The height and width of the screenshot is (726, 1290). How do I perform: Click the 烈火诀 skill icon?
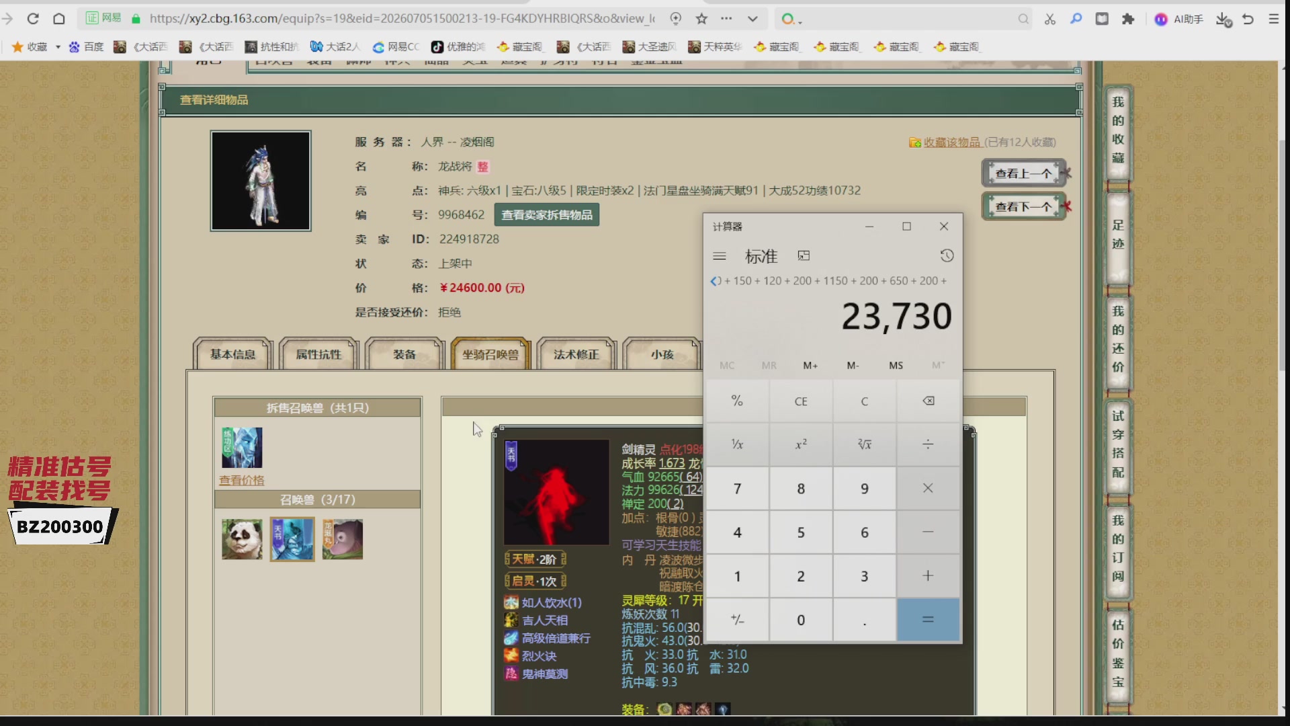[511, 655]
